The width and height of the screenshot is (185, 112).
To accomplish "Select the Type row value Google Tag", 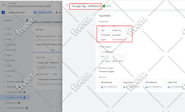I will coord(116,30).
